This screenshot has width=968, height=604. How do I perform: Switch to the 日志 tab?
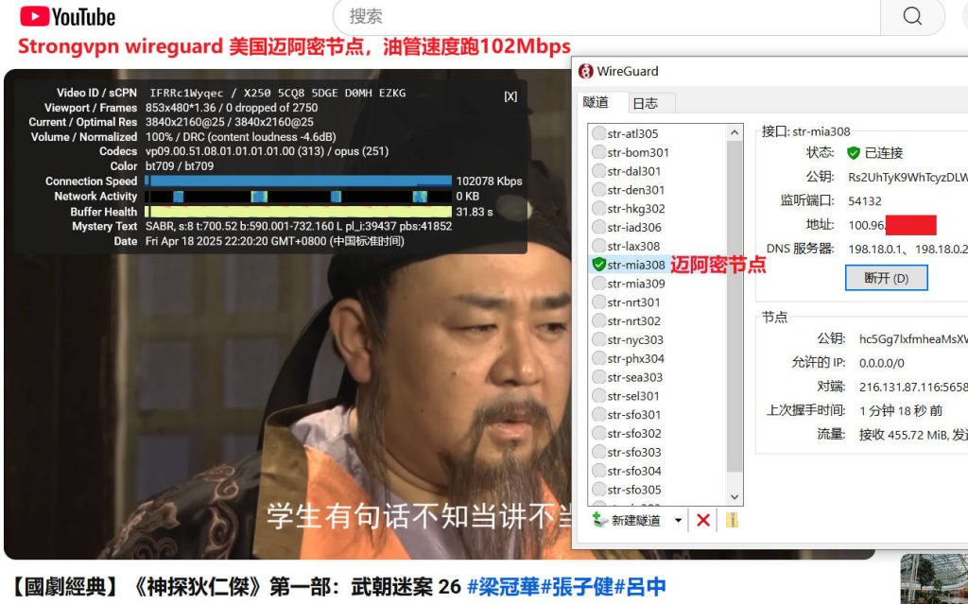[x=646, y=103]
